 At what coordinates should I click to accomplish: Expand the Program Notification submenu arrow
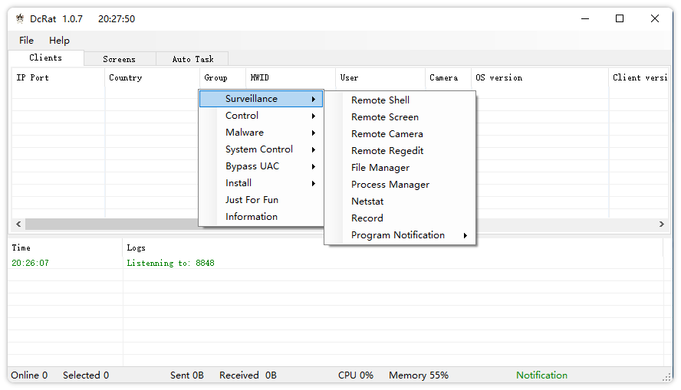point(465,236)
